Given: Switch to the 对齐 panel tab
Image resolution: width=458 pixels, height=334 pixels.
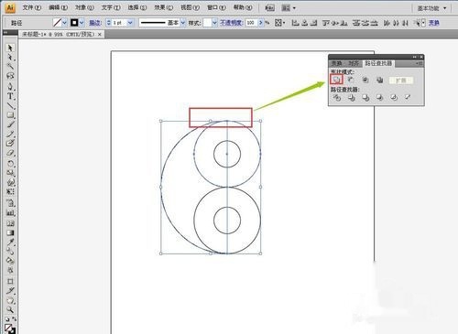Looking at the screenshot, I should [354, 63].
